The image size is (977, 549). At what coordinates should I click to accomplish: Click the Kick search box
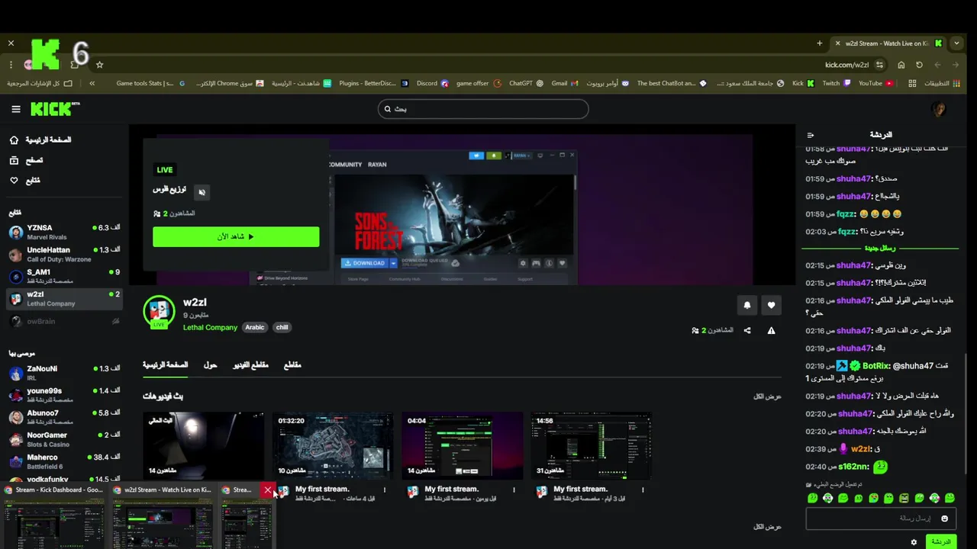tap(483, 109)
